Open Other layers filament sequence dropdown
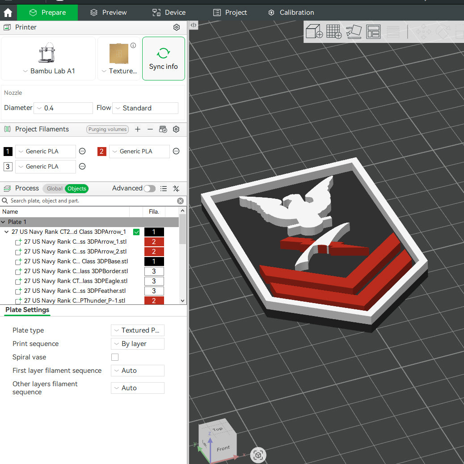This screenshot has width=464, height=464. (x=138, y=388)
